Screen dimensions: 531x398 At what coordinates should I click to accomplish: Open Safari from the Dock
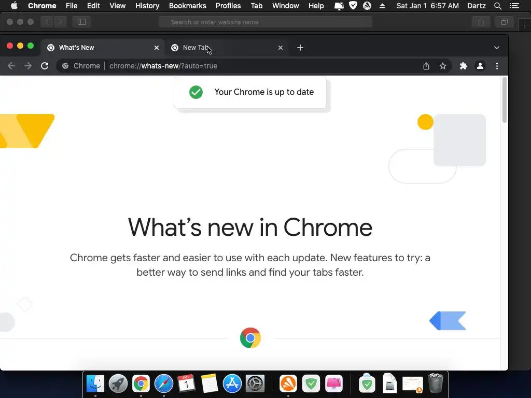point(164,383)
